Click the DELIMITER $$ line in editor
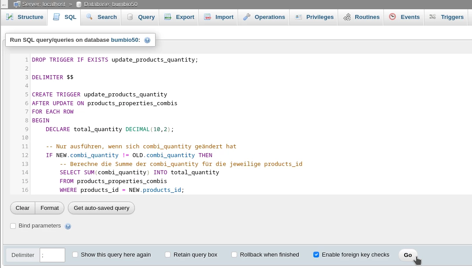Viewport: 472px width, 268px height. coord(53,77)
